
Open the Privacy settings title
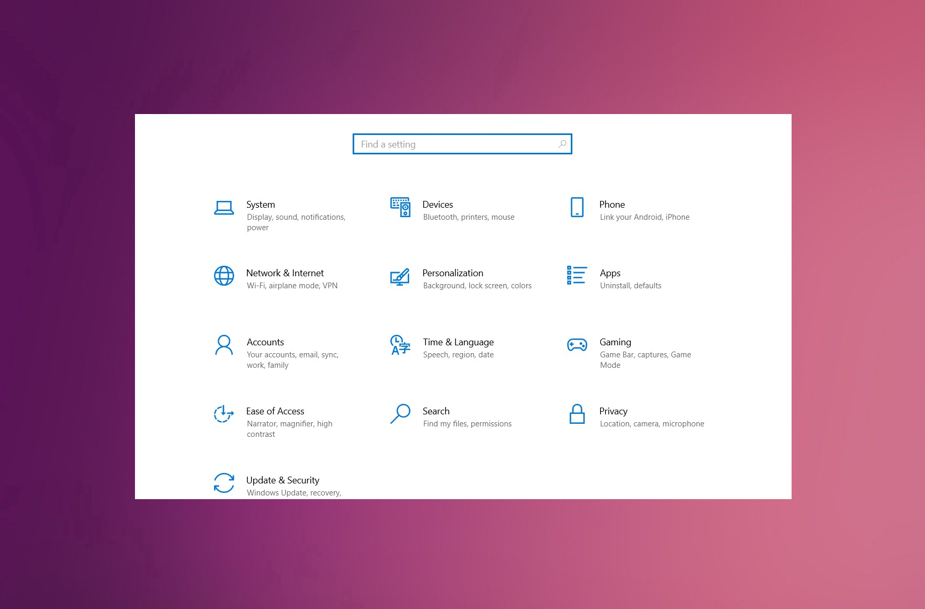613,411
